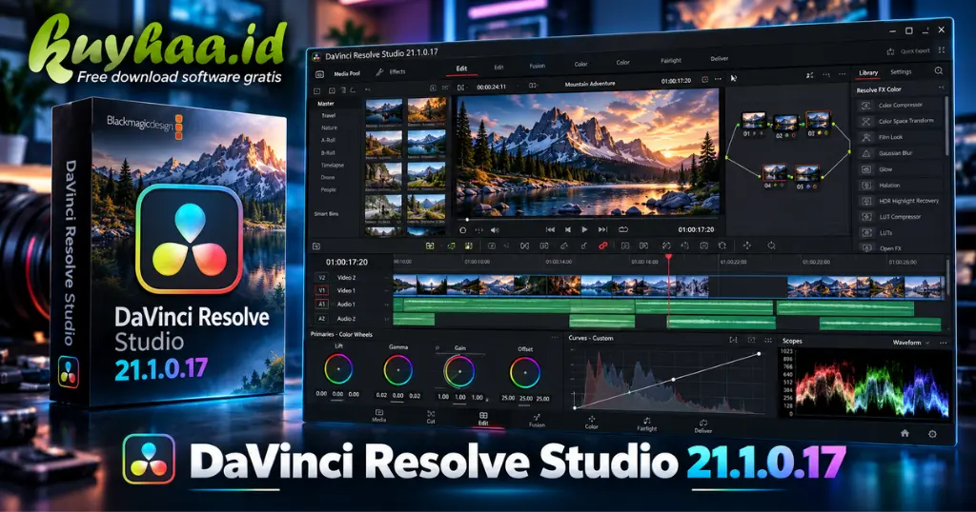
Task: Select first mountain lake clip thumbnail in media pool
Action: 383,113
